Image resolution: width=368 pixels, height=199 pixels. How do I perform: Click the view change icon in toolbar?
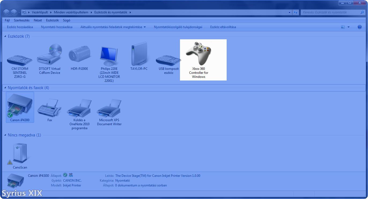point(343,27)
